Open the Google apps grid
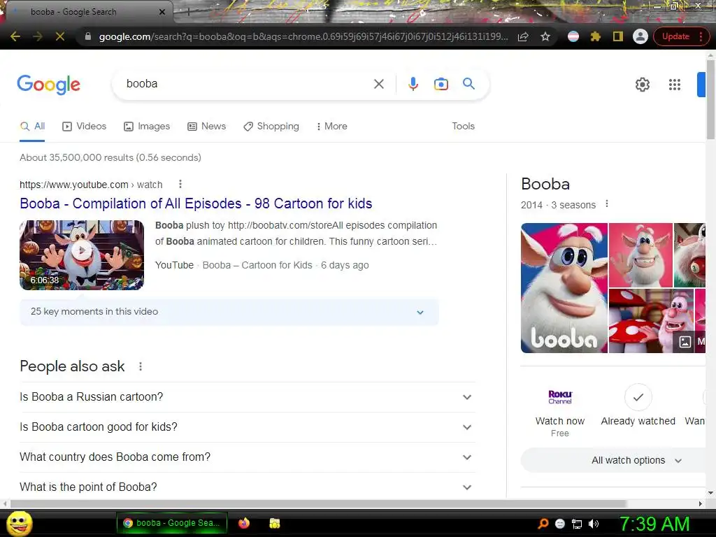716x537 pixels. point(675,85)
